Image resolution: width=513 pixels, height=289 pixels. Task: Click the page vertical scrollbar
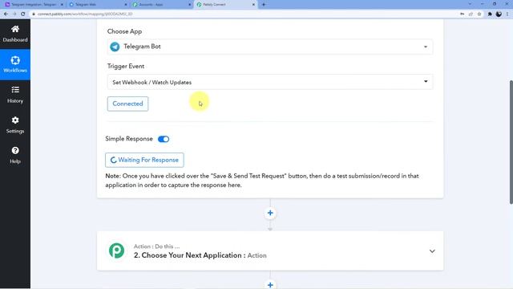point(511,142)
